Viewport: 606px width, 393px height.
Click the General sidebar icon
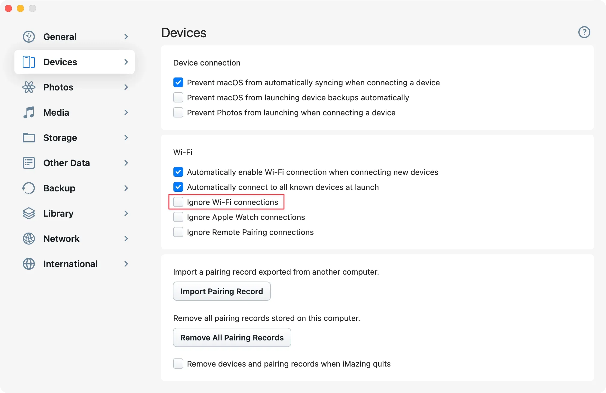click(29, 36)
